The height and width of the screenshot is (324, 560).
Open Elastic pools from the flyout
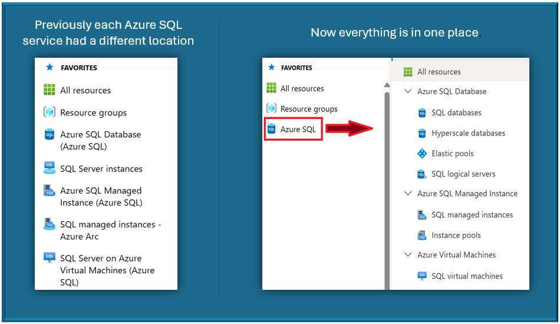click(x=452, y=154)
